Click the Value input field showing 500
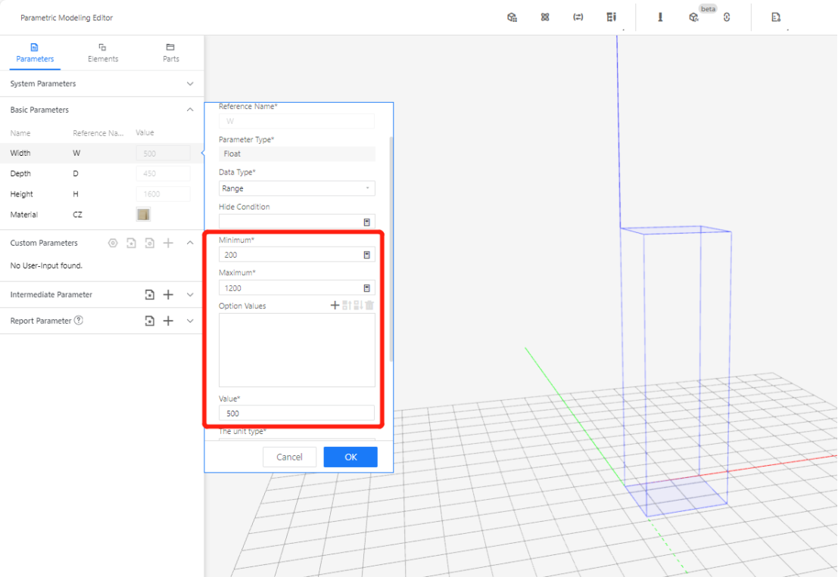 (297, 413)
